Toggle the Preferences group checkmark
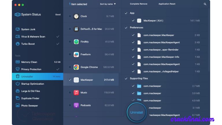This screenshot has width=222, height=125. pyautogui.click(x=126, y=27)
